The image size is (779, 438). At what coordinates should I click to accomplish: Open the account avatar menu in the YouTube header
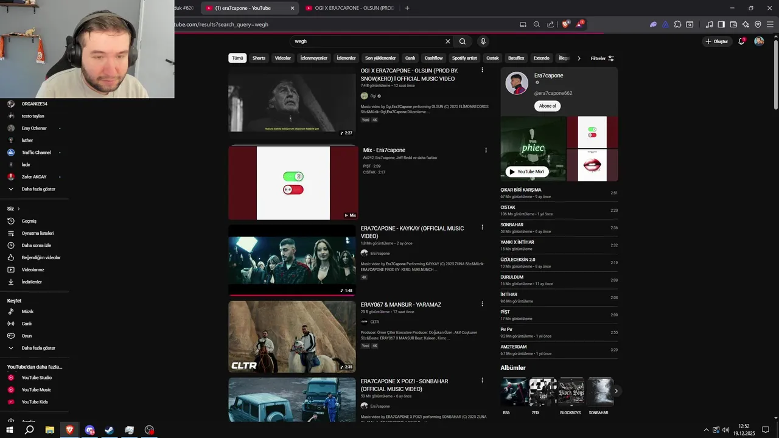(x=759, y=41)
